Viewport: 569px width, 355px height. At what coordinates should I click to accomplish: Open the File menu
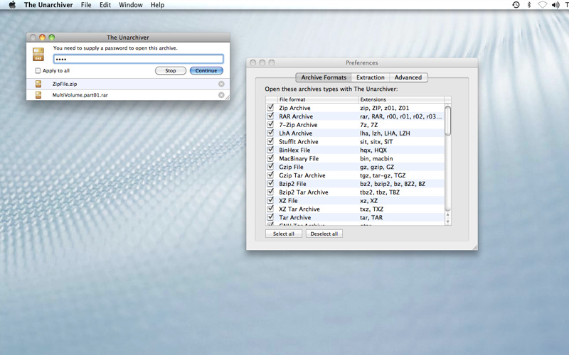tap(86, 5)
